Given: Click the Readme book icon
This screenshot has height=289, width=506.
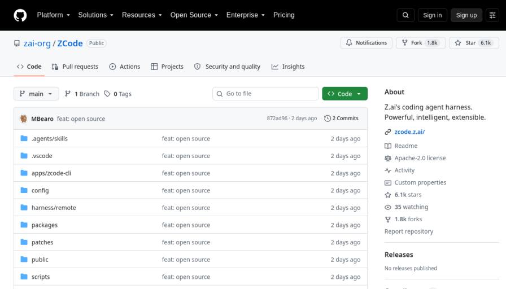Looking at the screenshot, I should 387,146.
